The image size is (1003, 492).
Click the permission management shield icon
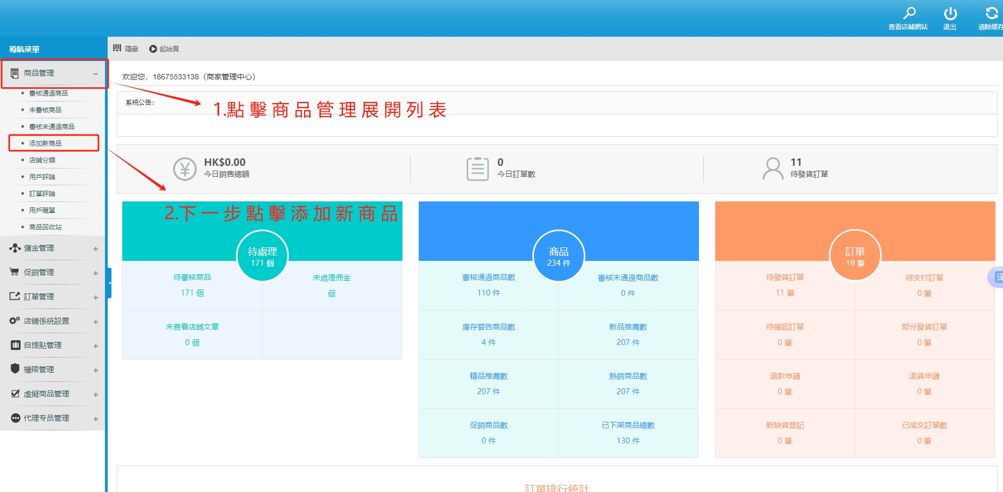pos(15,369)
